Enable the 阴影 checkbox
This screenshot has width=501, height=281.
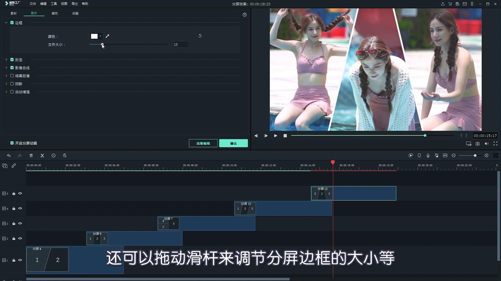click(12, 84)
